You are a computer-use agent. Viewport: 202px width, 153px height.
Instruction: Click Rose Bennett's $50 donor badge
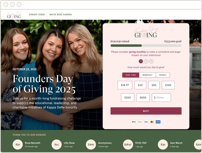(18, 145)
